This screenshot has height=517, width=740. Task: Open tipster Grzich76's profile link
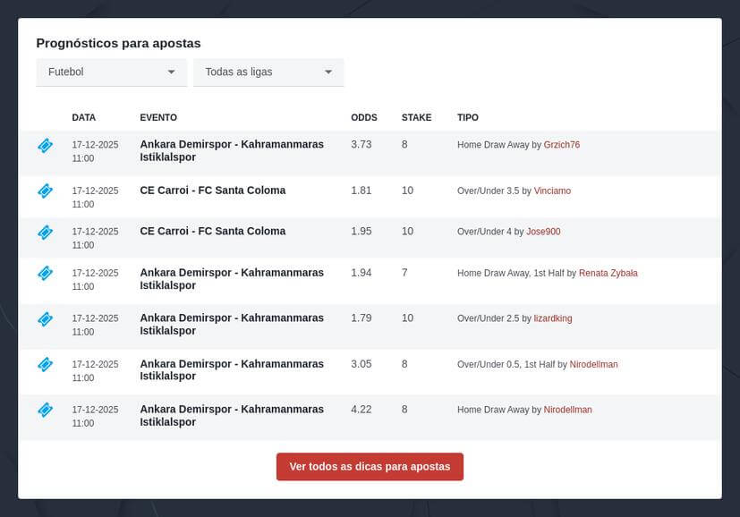tap(562, 145)
